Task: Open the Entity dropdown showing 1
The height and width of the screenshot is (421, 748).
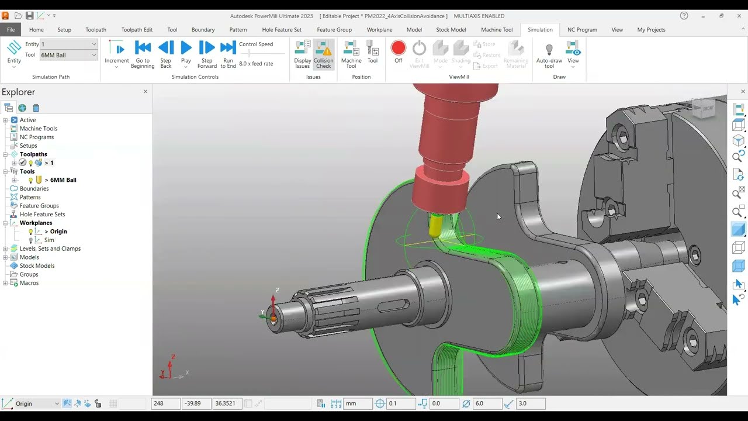Action: coord(68,44)
